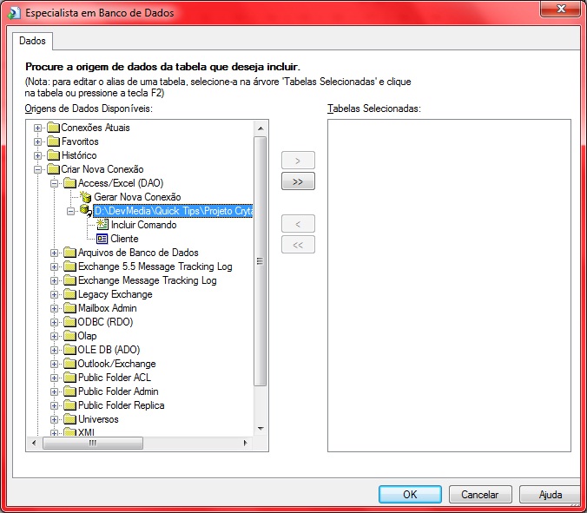Viewport: 587px width, 513px height.
Task: Click the tree's vertical scrollbar thumb
Action: (x=261, y=260)
